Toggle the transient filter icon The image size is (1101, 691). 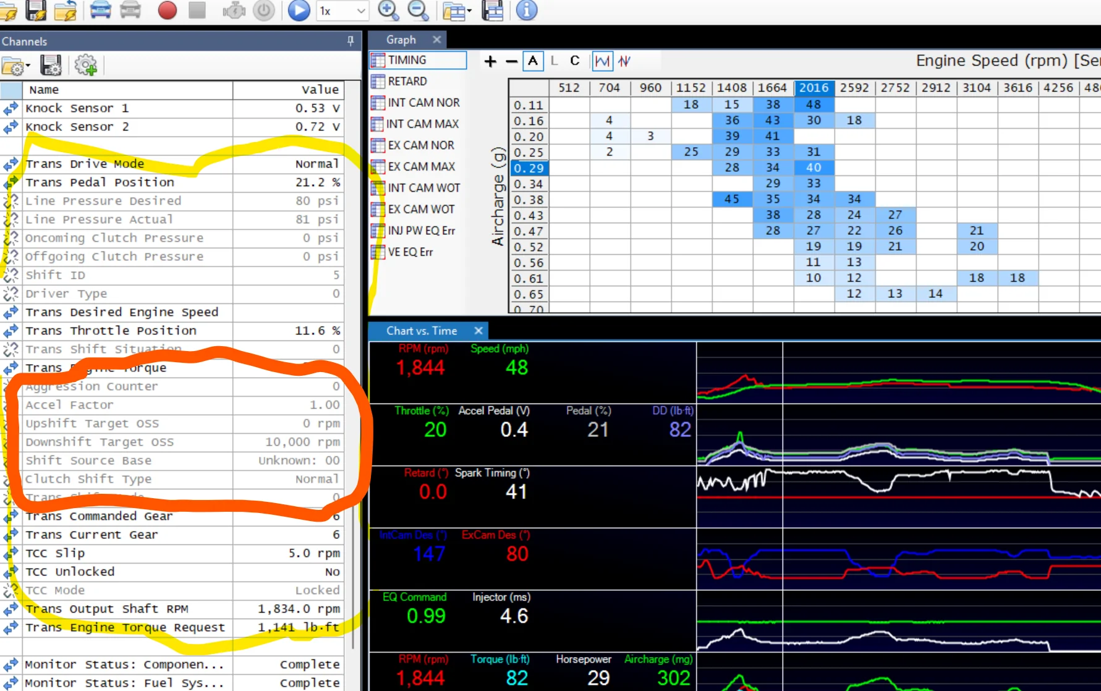tap(624, 61)
